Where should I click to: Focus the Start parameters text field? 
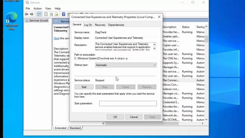(x=128, y=103)
